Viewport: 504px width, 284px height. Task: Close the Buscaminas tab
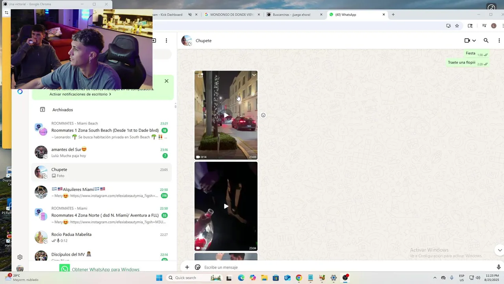click(321, 15)
